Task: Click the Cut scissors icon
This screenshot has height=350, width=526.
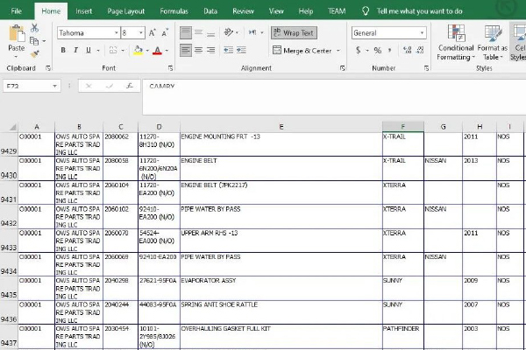Action: pos(34,28)
